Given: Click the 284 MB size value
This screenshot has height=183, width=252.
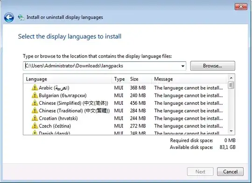Looking at the screenshot, I should [x=138, y=110].
